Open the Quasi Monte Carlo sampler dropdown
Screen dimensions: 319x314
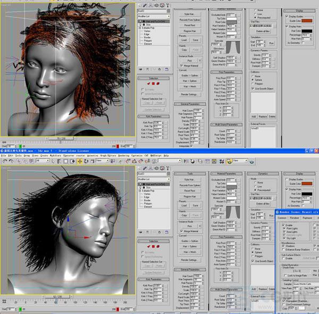point(306,284)
